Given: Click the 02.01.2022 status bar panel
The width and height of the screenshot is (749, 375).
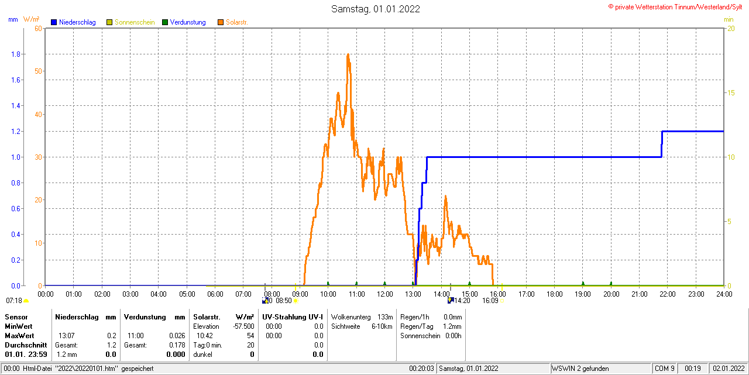Looking at the screenshot, I should 727,369.
